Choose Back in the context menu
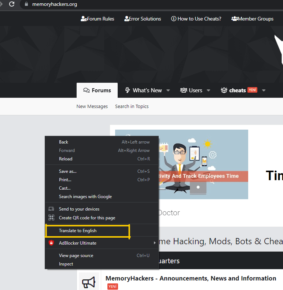The image size is (283, 290). coord(102,142)
